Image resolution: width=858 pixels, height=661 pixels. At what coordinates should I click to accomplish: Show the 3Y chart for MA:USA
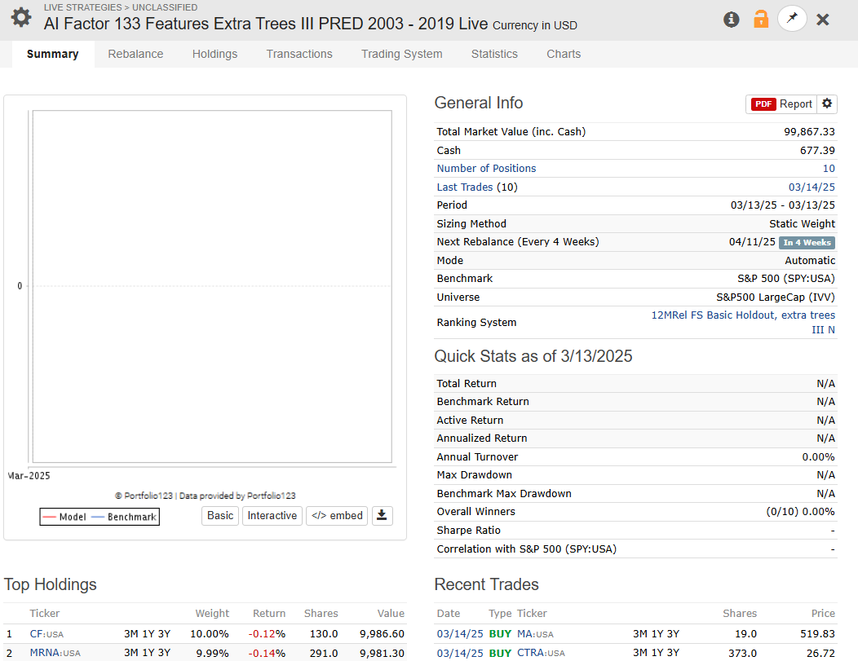[x=673, y=634]
